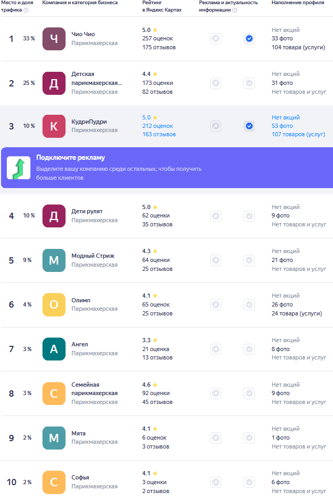
Task: Click the Дети рулят avatar icon
Action: (x=54, y=216)
